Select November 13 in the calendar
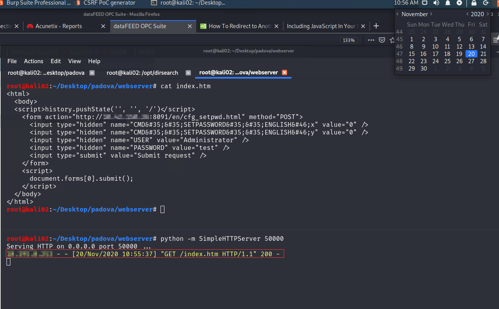 point(471,47)
